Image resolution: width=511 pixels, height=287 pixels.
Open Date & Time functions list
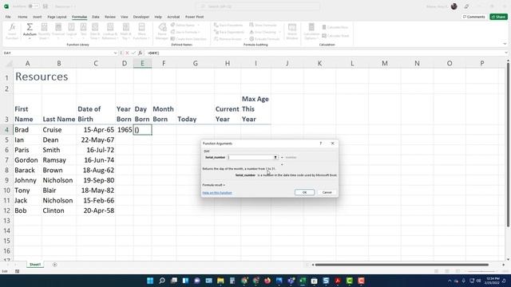[95, 32]
